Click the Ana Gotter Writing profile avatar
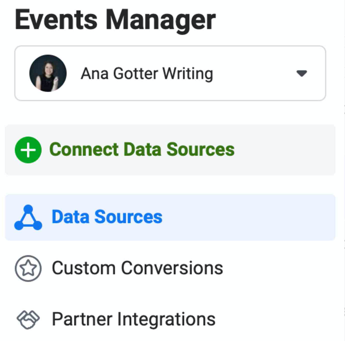This screenshot has width=345, height=341. click(47, 73)
